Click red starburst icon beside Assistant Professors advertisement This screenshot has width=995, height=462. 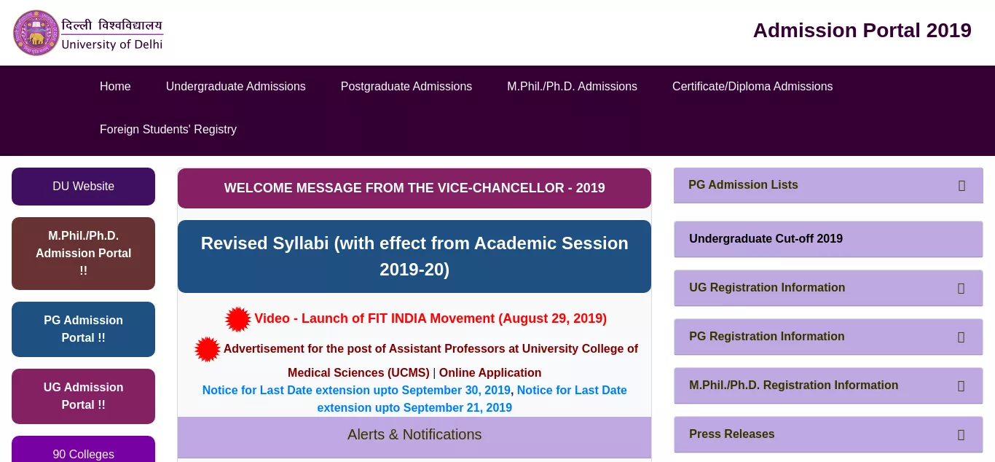208,349
